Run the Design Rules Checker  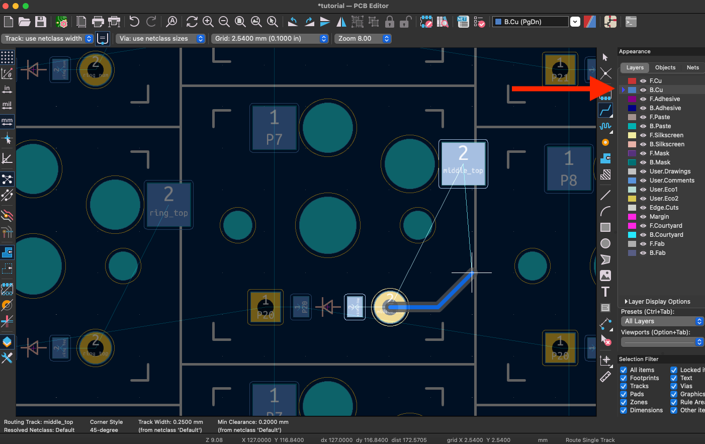coord(480,22)
